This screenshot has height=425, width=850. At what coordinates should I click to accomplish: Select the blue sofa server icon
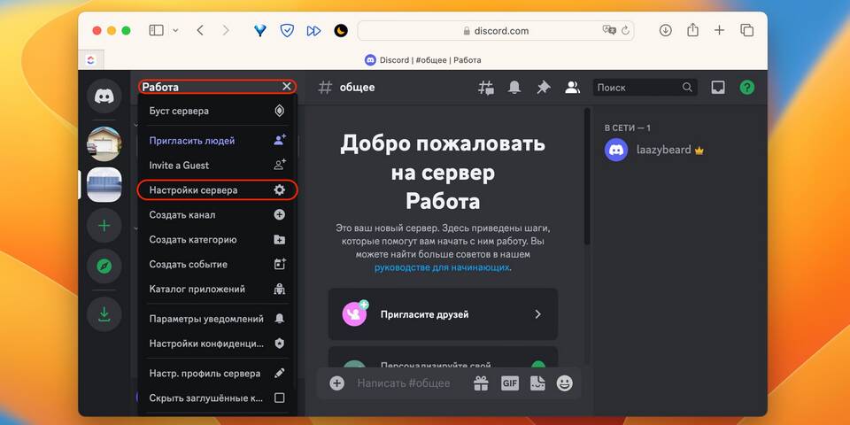click(x=104, y=185)
